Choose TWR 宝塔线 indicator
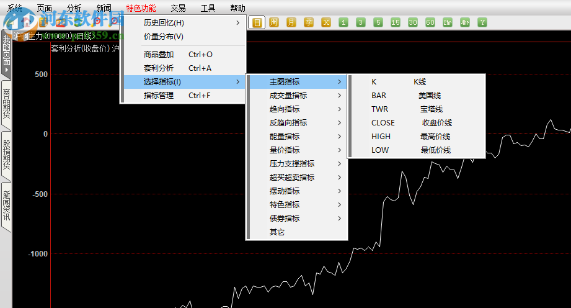 click(418, 109)
